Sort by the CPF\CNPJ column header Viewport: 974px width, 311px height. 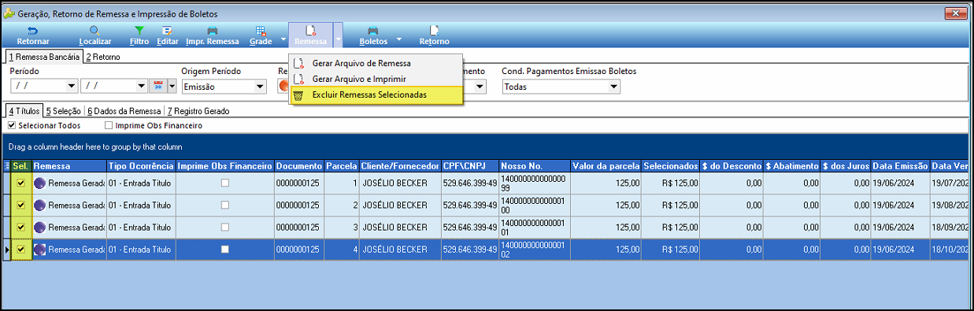pos(470,166)
